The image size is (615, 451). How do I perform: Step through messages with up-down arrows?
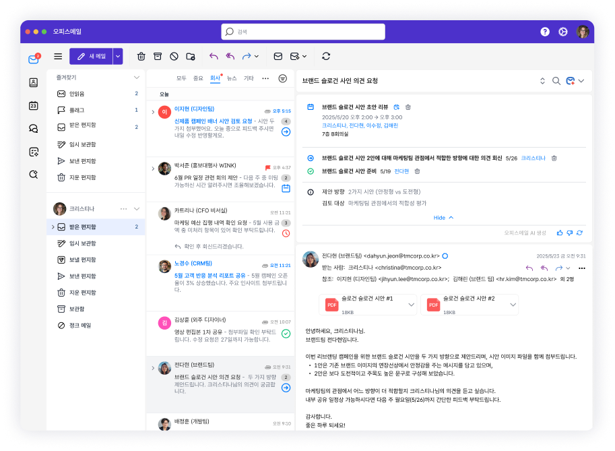[542, 81]
